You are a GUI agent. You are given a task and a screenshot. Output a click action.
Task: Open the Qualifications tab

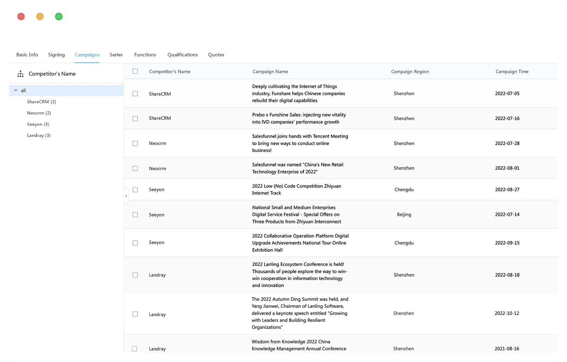pos(183,55)
